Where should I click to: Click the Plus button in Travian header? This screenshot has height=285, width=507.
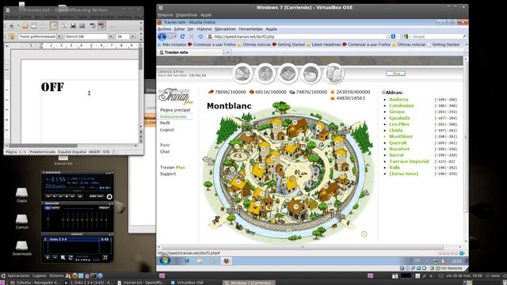point(396,74)
